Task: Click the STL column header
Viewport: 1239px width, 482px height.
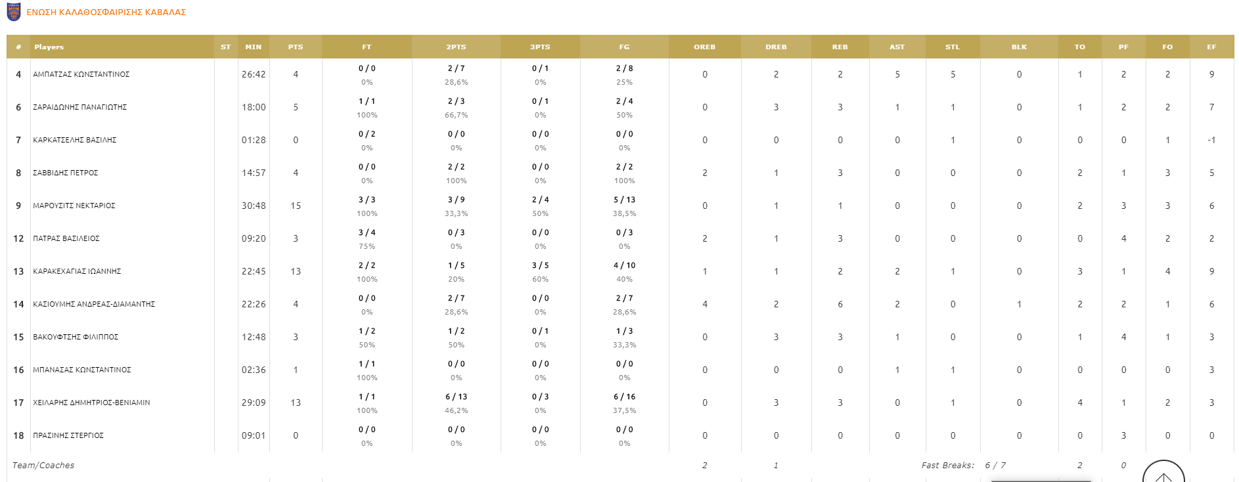Action: click(953, 47)
